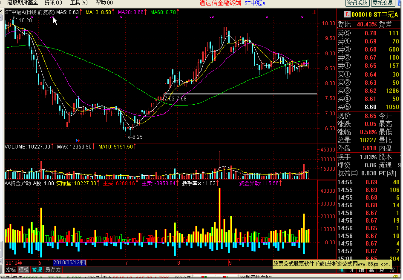Image resolution: width=403 pixels, height=280 pixels.
Task: Click the 14:57 8.67 tick row
Action: tap(368, 251)
